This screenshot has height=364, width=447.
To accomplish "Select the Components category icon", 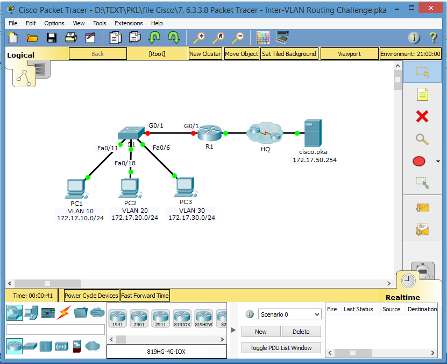I will click(x=48, y=313).
